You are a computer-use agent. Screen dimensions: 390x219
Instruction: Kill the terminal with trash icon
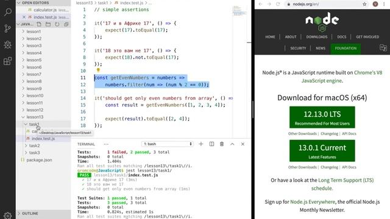[x=222, y=144]
